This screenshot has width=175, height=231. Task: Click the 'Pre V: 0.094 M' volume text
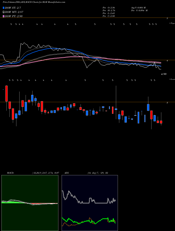click(139, 10)
